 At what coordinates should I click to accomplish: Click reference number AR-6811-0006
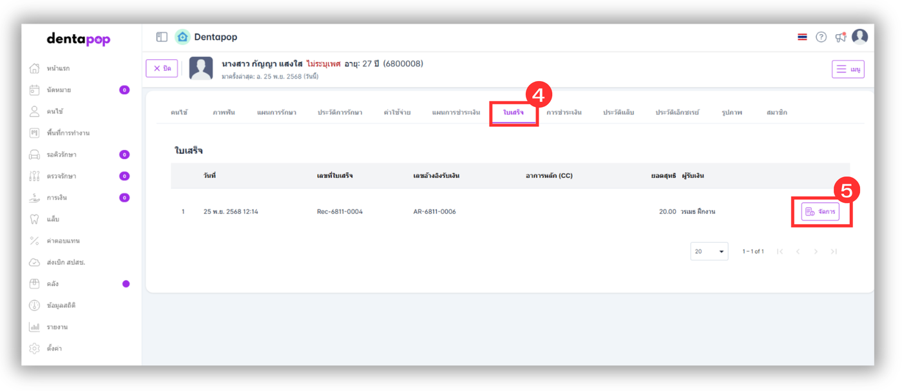(434, 212)
